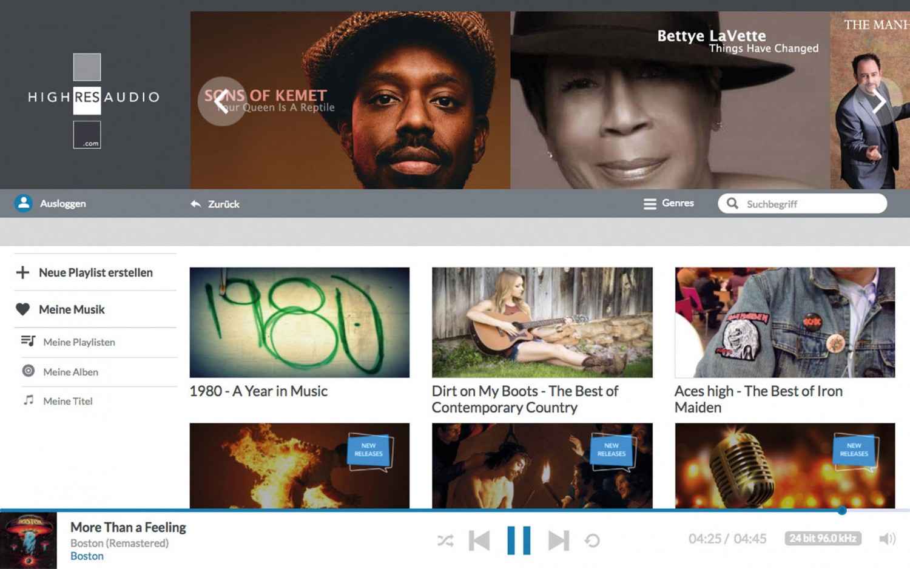
Task: Click the note icon beside Meine Titel
Action: 28,400
